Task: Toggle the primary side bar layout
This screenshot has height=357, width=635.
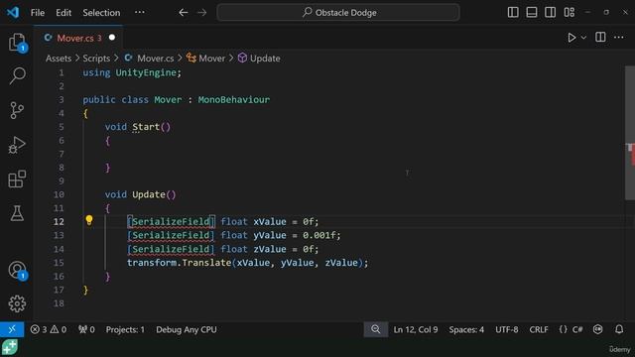Action: coord(513,12)
